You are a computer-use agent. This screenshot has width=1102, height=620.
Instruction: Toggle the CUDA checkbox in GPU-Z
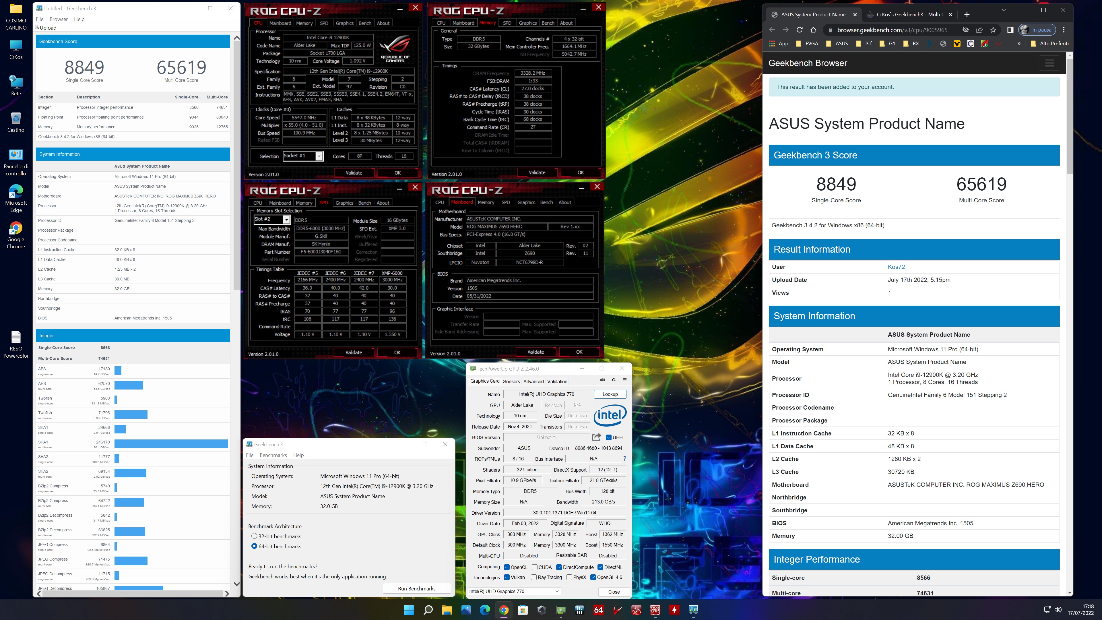tap(534, 567)
